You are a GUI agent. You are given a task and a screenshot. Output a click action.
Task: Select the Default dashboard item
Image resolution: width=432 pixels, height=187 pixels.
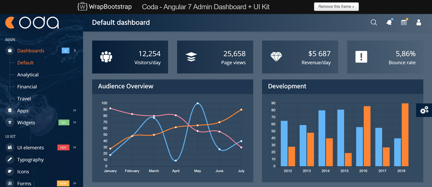point(25,62)
